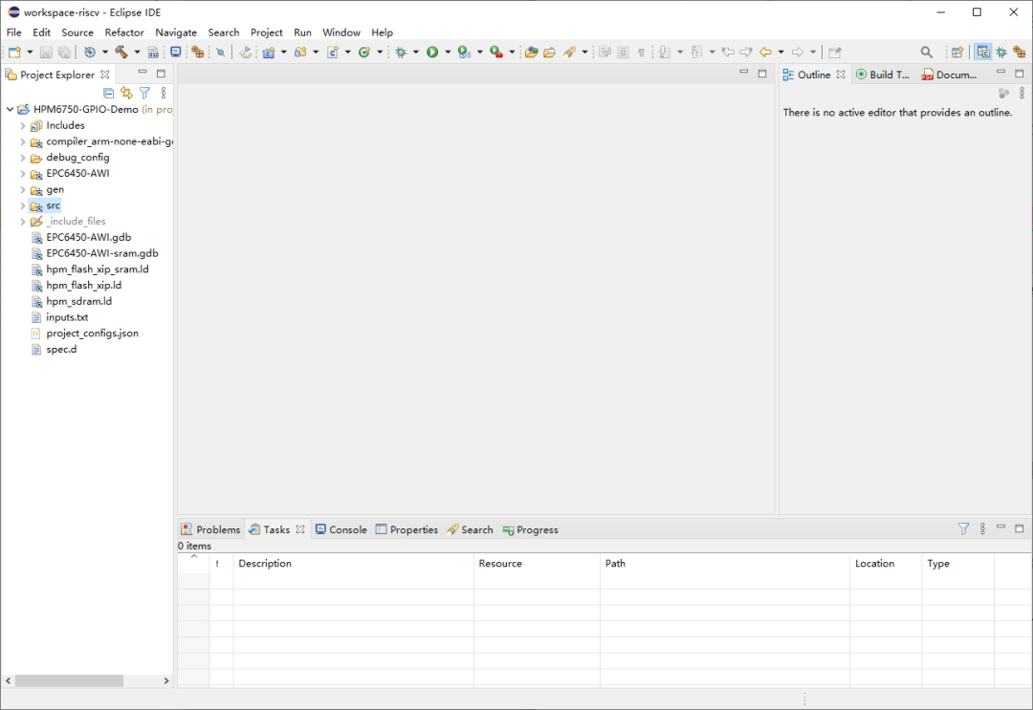Toggle Show Whitespace Characters pilcrow button
The image size is (1033, 710).
[641, 52]
